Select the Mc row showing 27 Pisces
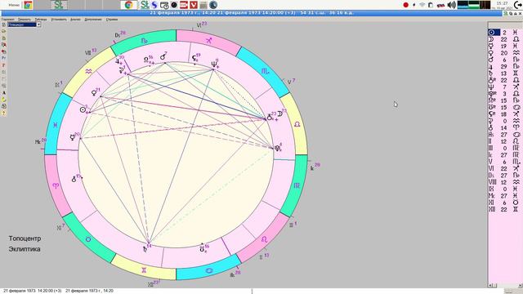 (504, 195)
